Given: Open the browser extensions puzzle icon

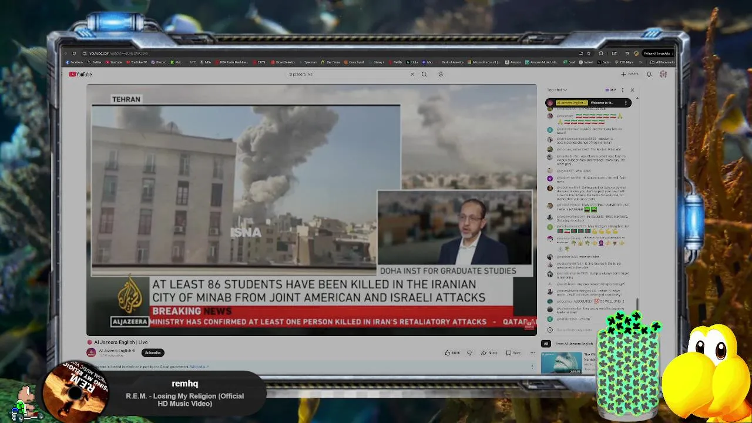Looking at the screenshot, I should [x=601, y=53].
